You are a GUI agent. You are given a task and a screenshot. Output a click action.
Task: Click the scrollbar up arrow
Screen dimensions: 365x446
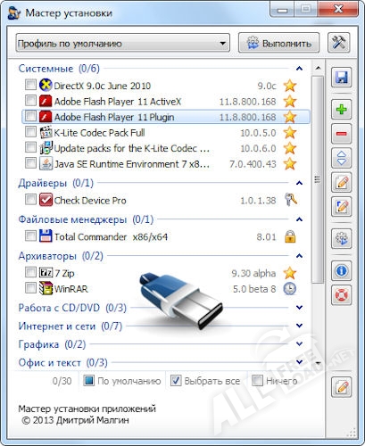click(318, 68)
